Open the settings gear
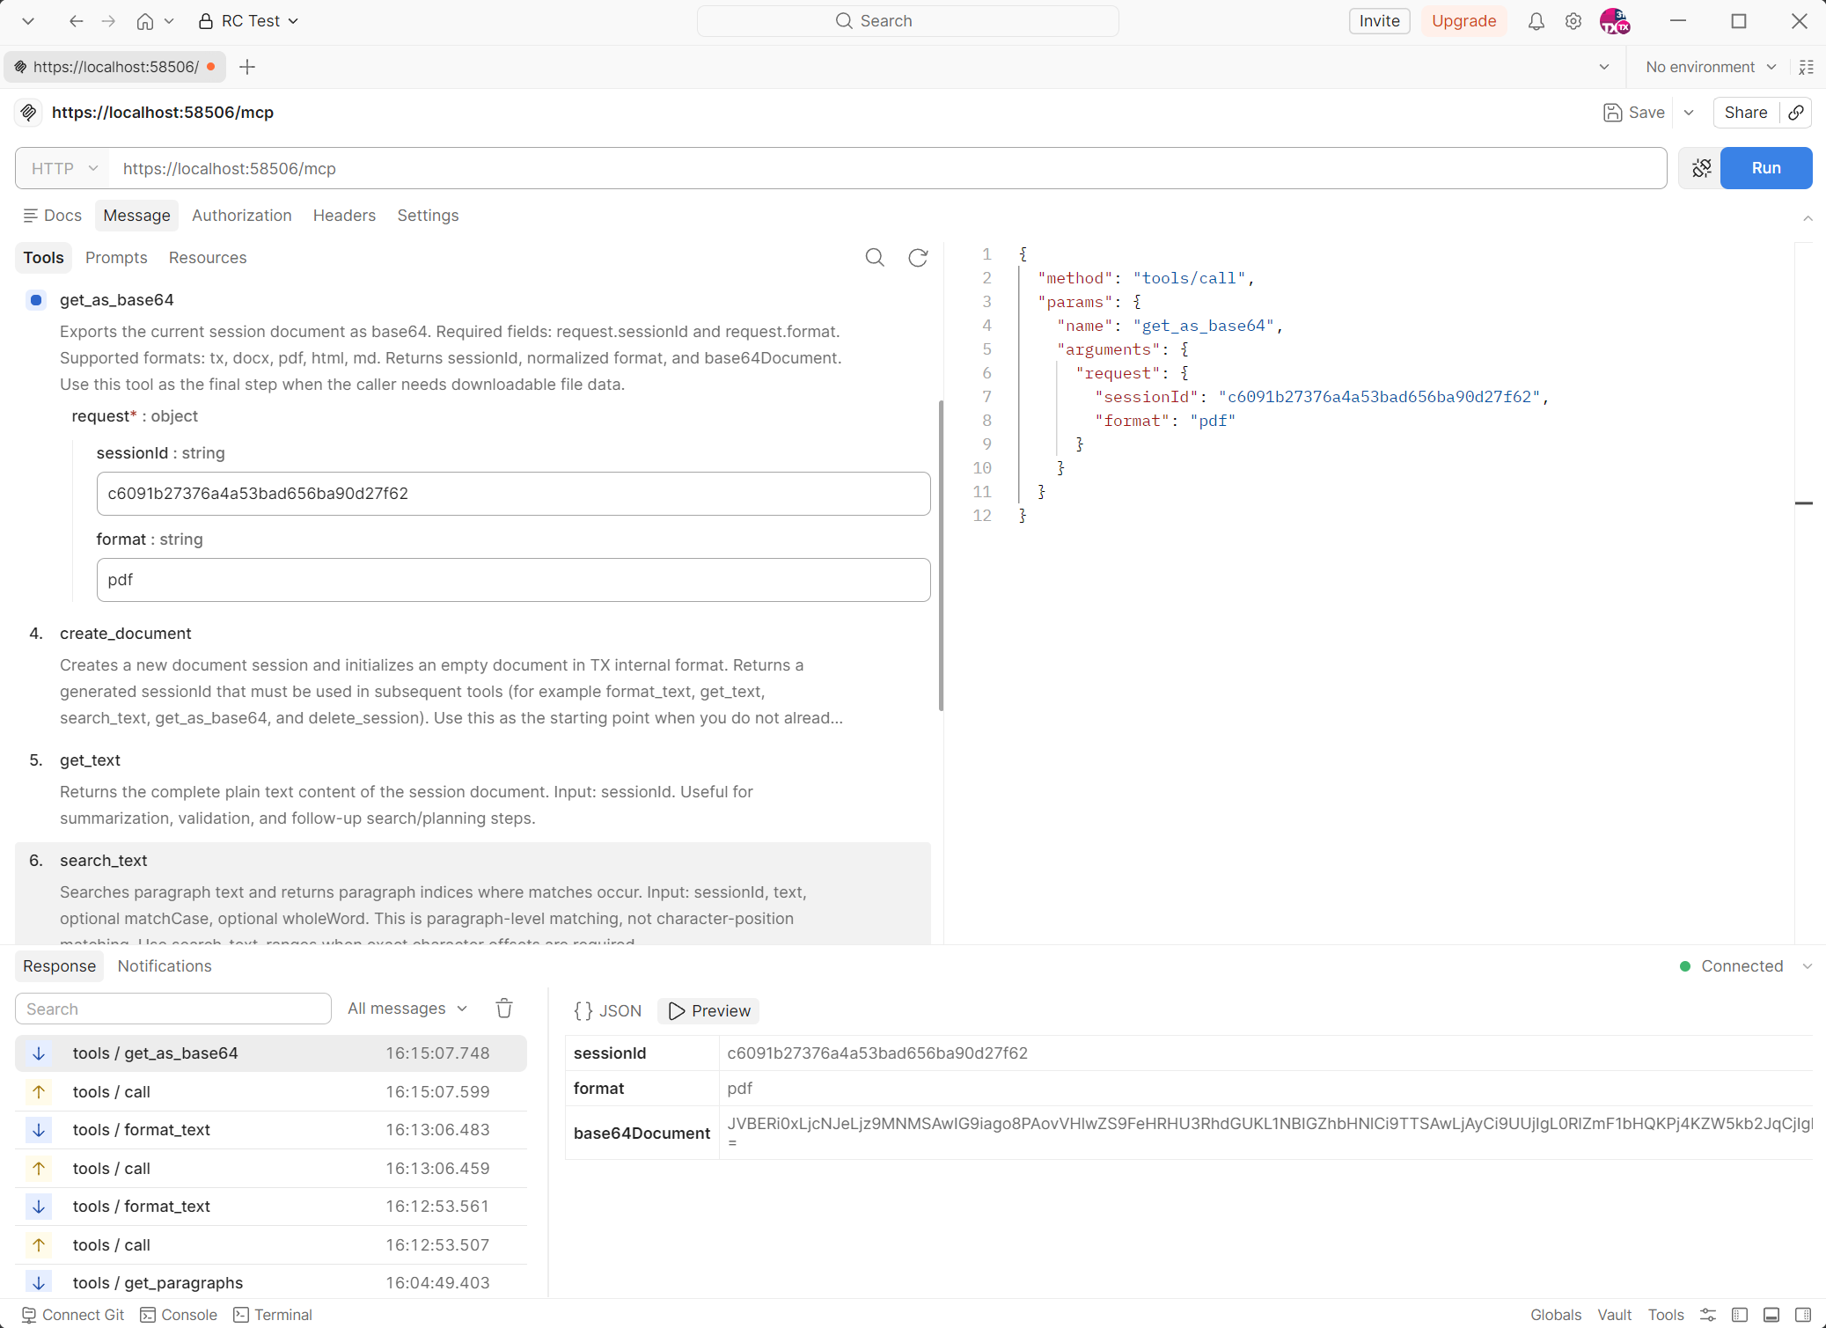Image resolution: width=1826 pixels, height=1328 pixels. coord(1574,20)
